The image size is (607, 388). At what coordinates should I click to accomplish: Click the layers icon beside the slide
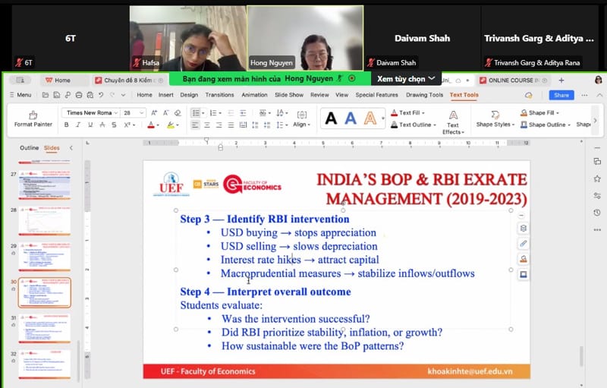pyautogui.click(x=523, y=228)
